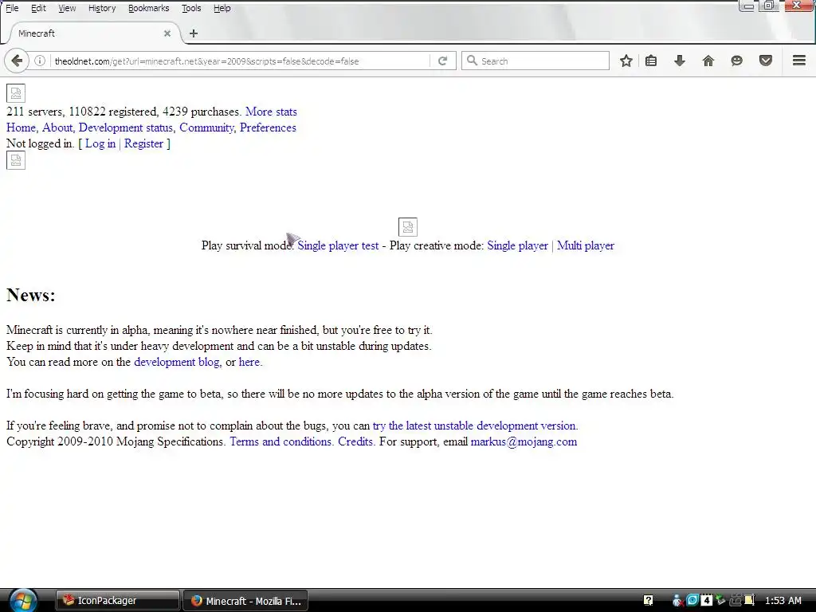Click the News: heading
This screenshot has width=816, height=612.
click(x=31, y=295)
